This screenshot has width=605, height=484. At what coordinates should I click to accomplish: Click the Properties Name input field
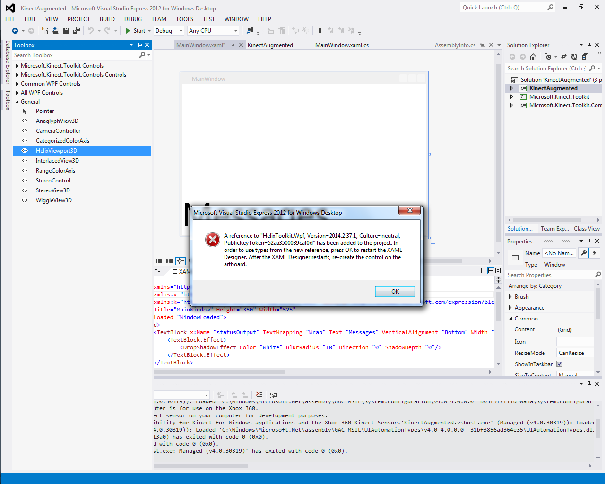(559, 253)
